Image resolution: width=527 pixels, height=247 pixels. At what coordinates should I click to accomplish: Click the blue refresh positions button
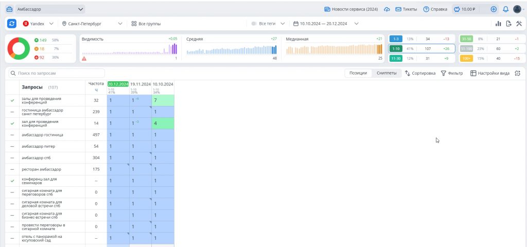[12, 24]
